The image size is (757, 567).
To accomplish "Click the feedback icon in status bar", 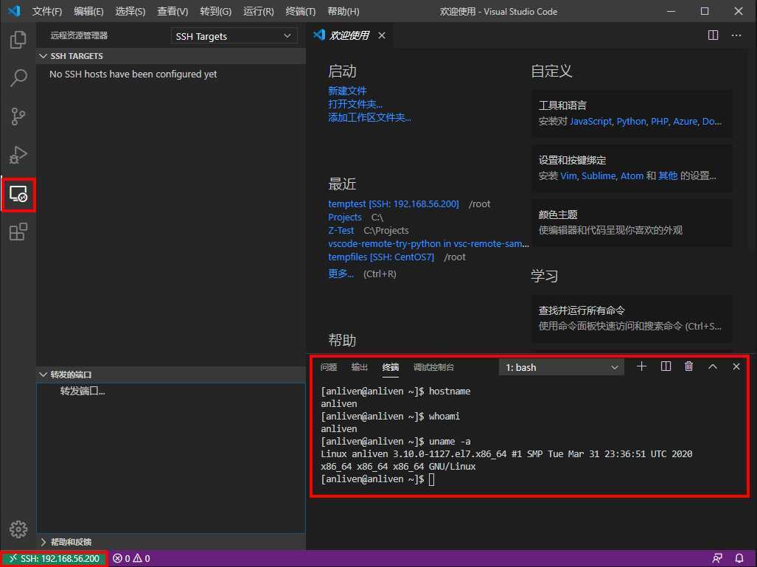I will tap(717, 558).
